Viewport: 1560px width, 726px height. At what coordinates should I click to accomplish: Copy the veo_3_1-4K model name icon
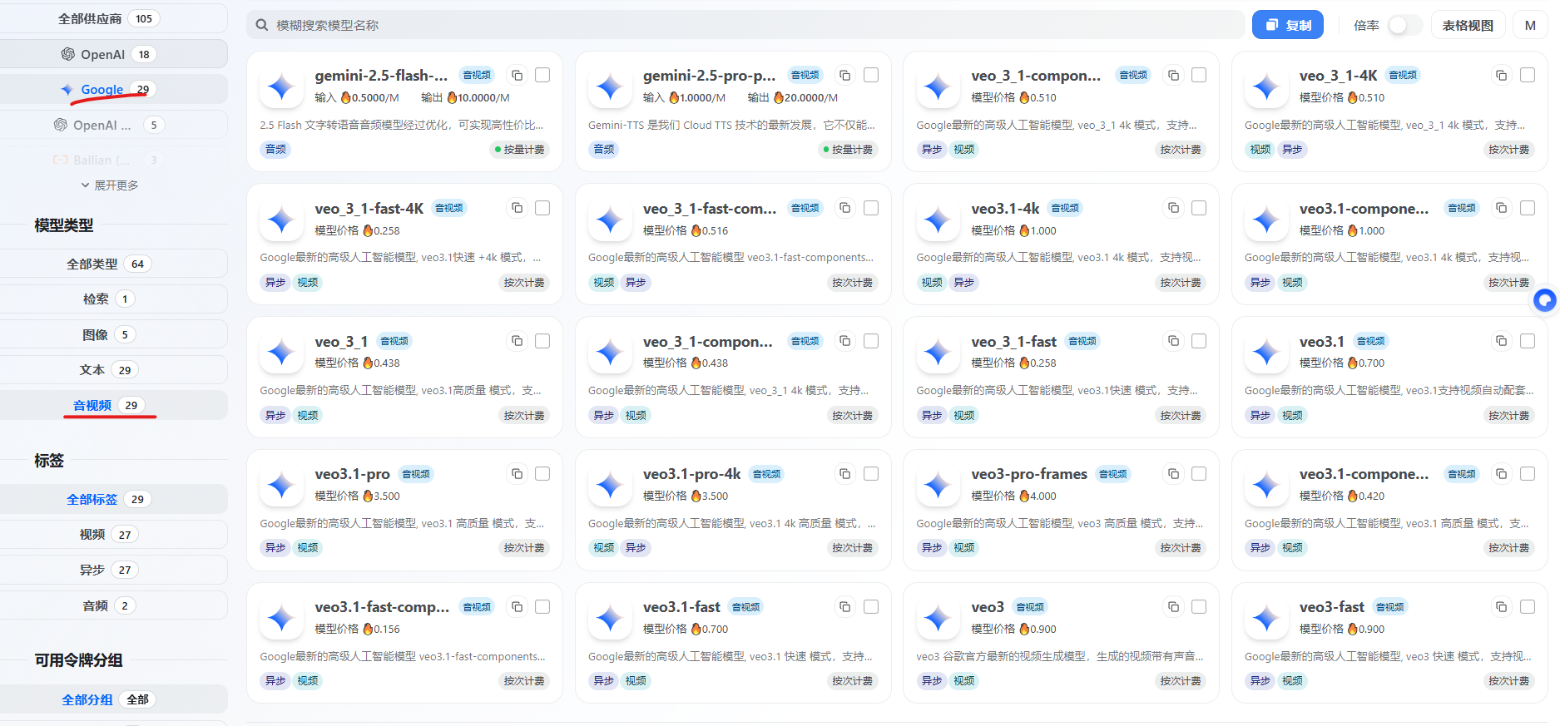(1501, 76)
